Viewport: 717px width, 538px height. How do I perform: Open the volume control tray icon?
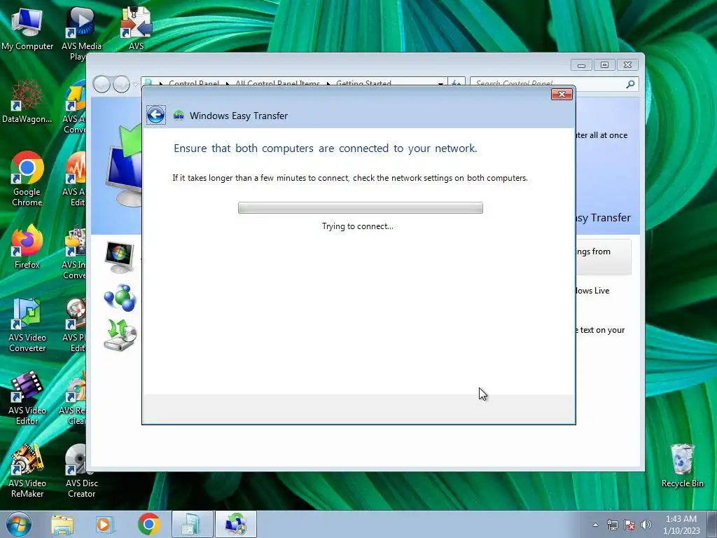click(646, 525)
